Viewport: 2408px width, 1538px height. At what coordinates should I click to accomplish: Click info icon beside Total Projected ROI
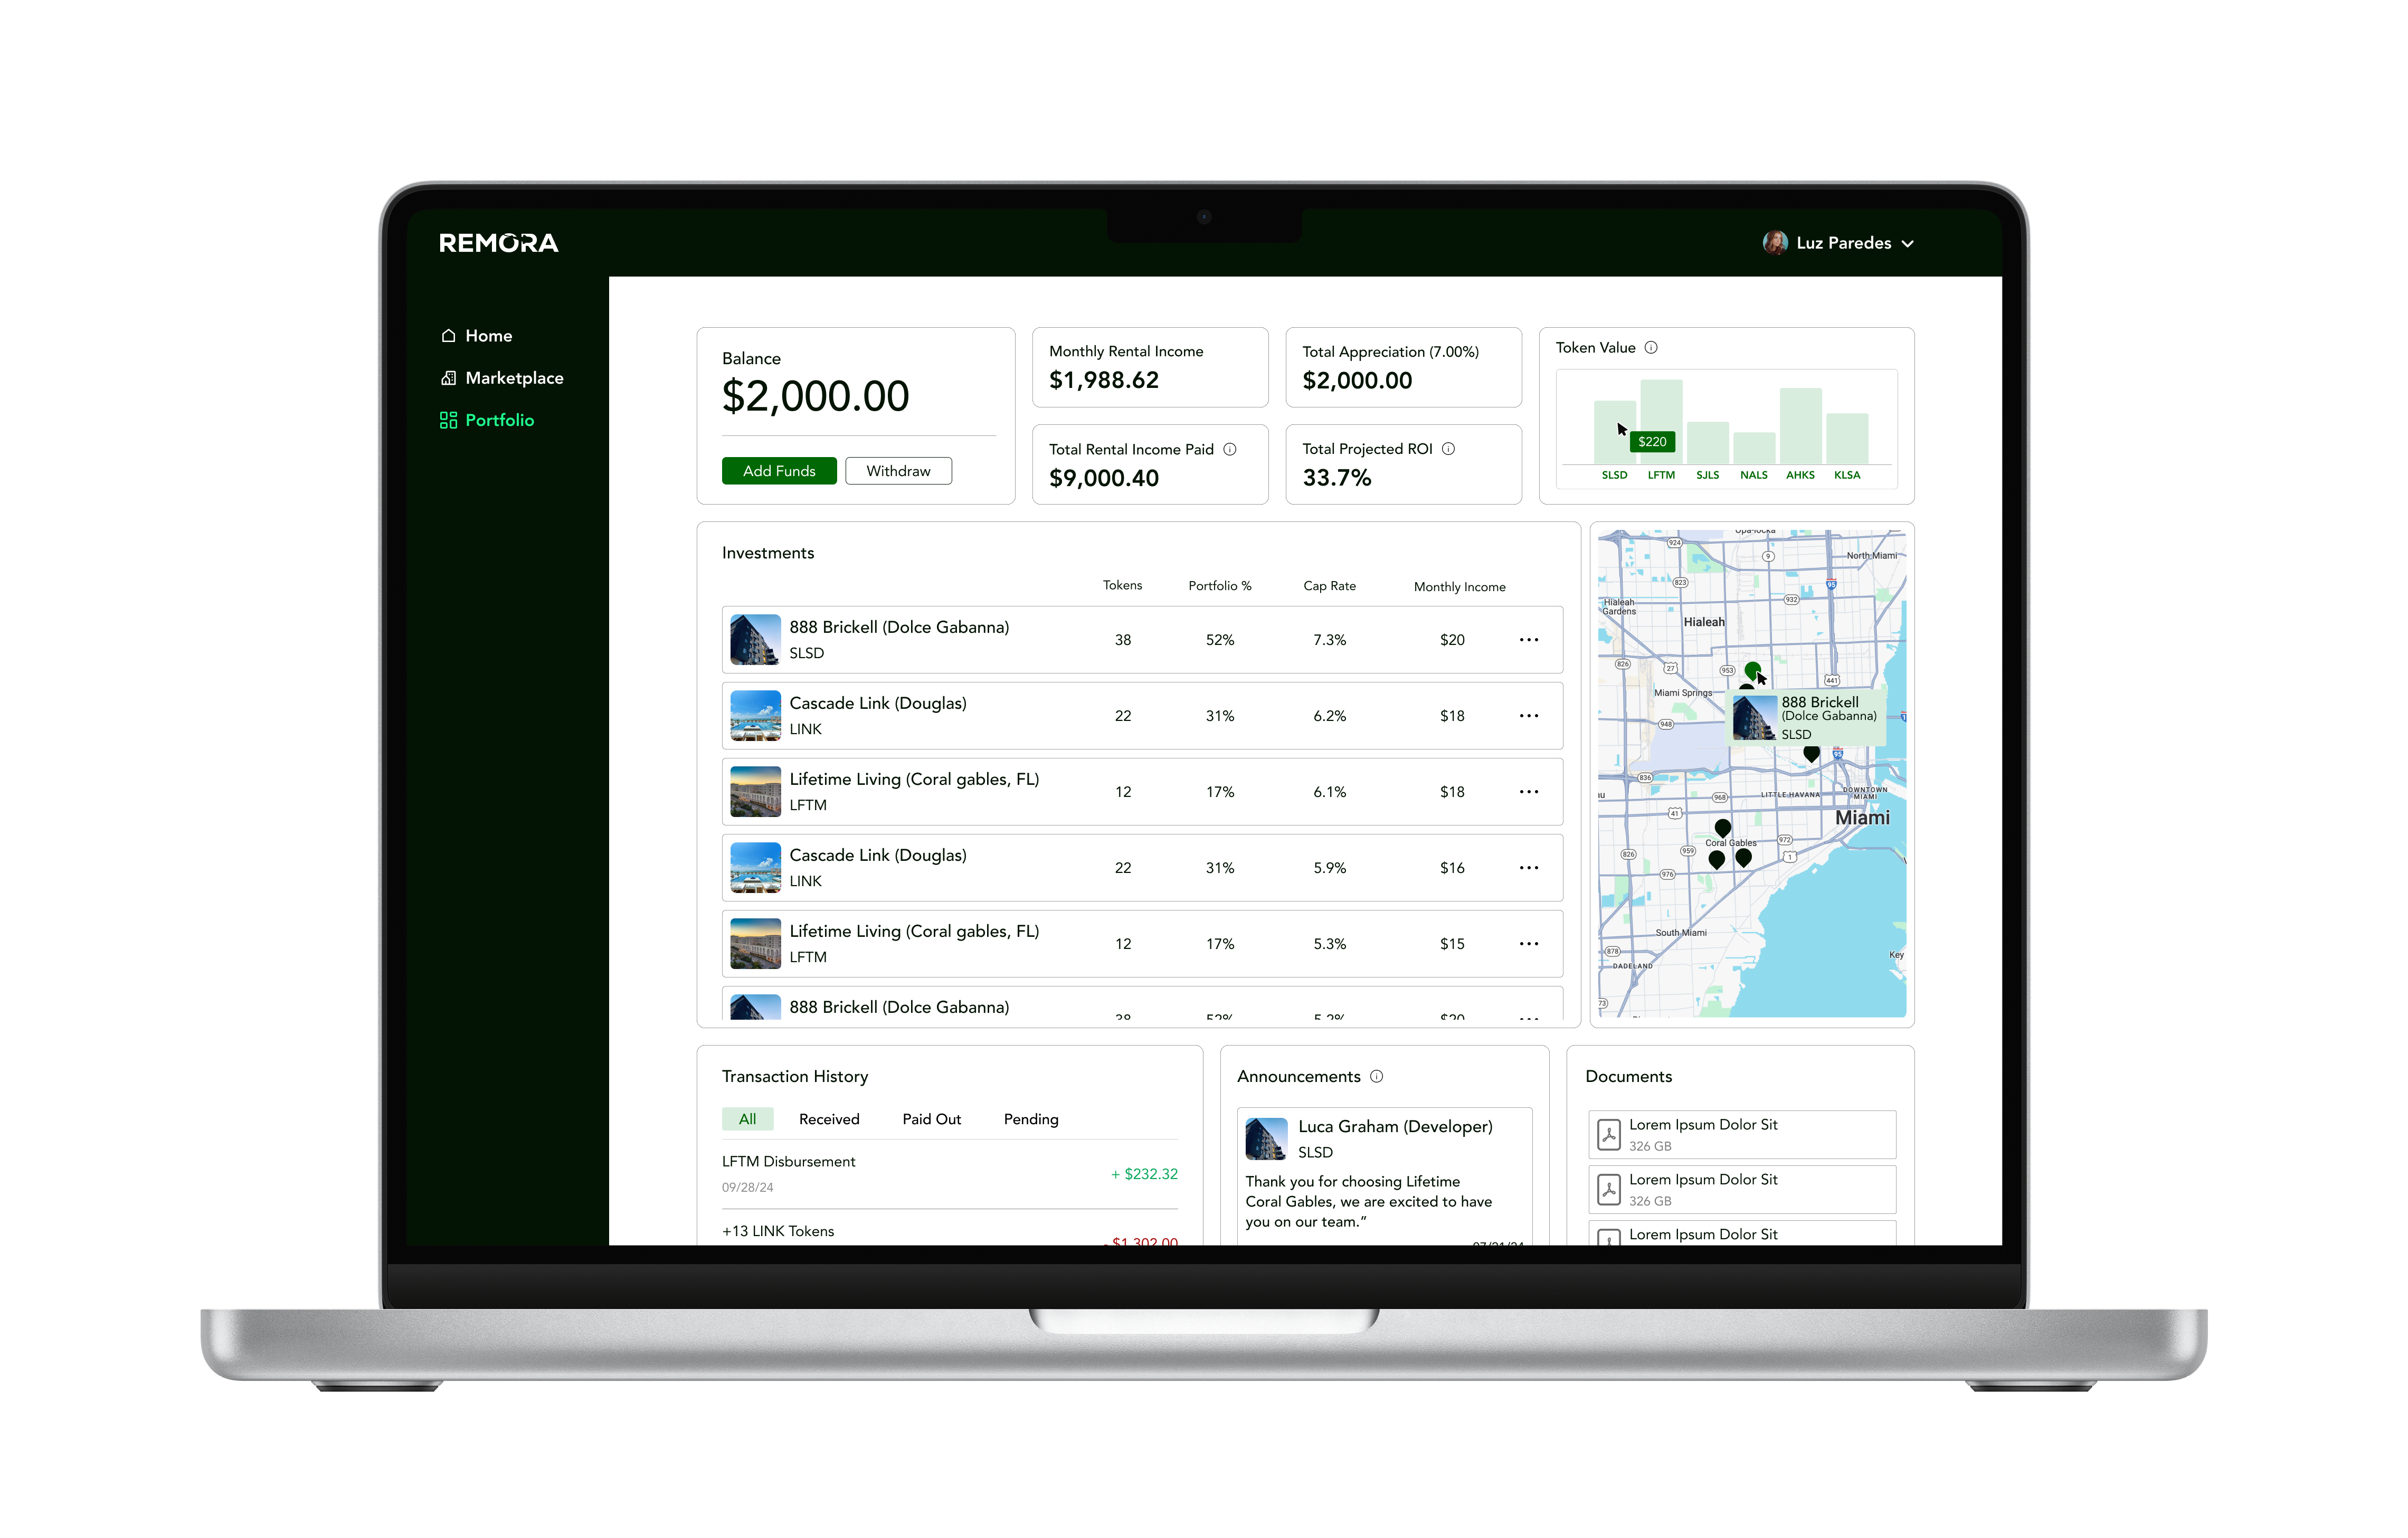coord(1448,449)
